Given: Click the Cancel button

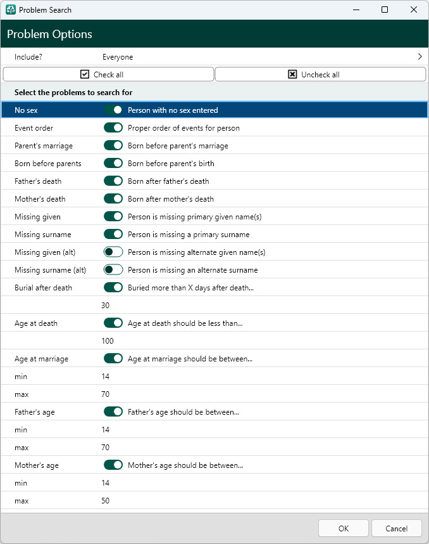Looking at the screenshot, I should pos(397,528).
